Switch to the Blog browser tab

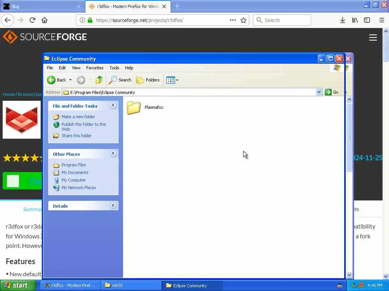tap(42, 6)
